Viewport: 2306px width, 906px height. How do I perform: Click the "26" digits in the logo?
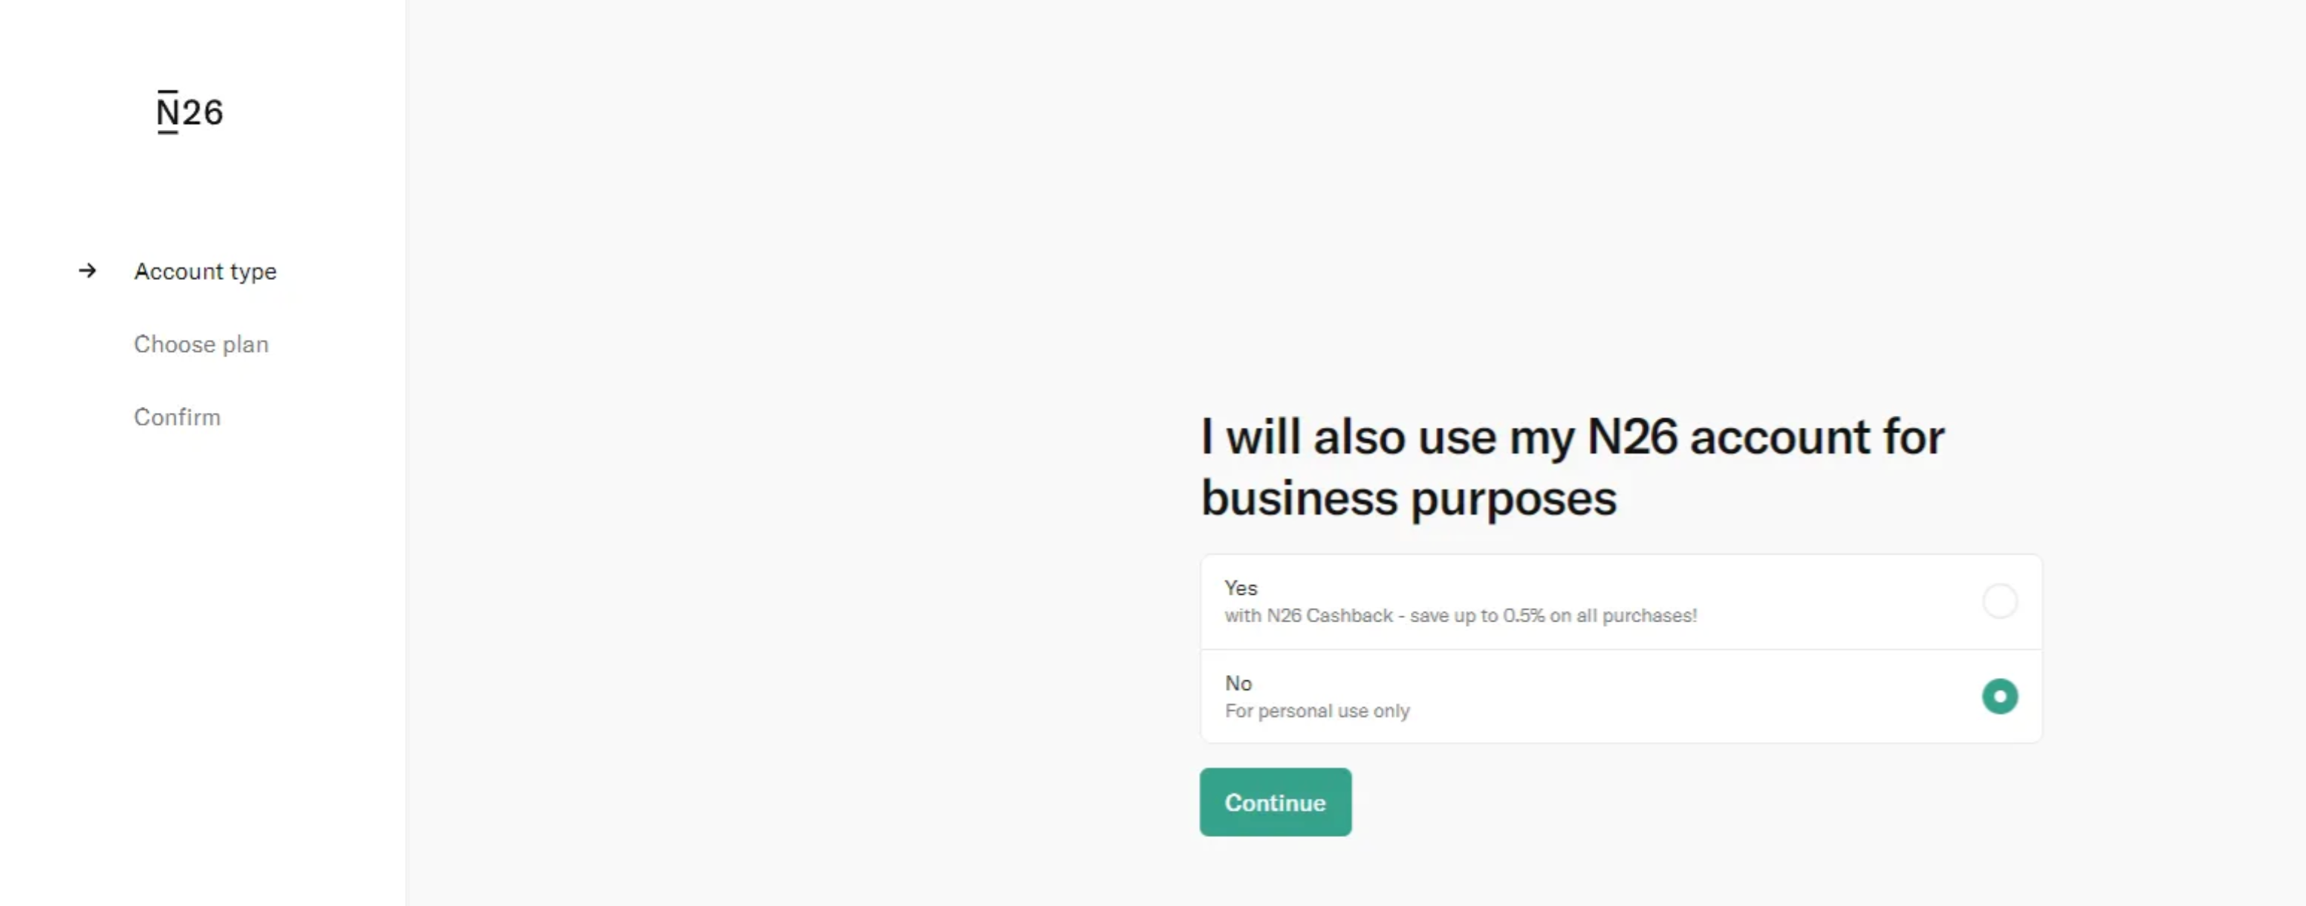[x=204, y=113]
